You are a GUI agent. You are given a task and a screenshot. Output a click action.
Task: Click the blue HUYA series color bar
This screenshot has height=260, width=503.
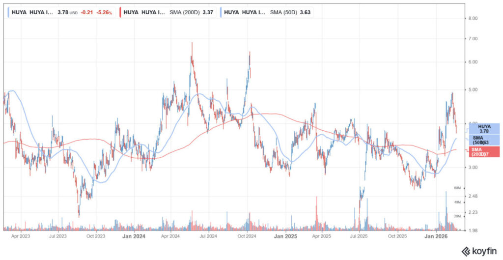pos(7,12)
